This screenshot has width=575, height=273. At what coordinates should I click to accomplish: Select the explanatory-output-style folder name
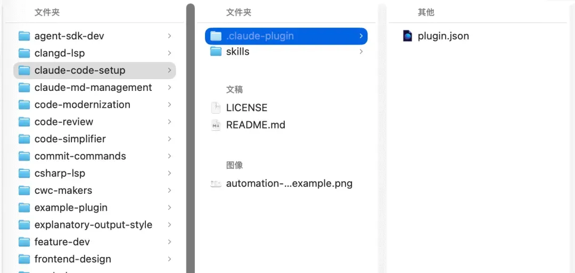coord(94,225)
